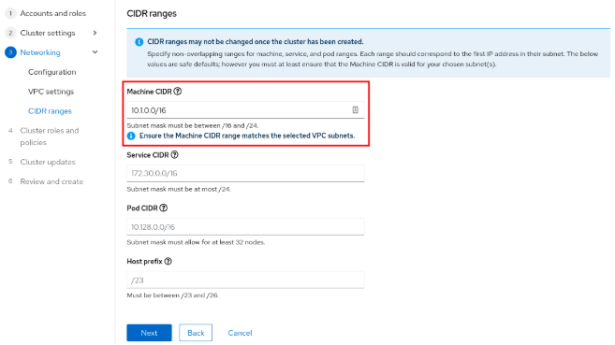Open the VPC settings sub-step
The height and width of the screenshot is (345, 615).
tap(51, 92)
